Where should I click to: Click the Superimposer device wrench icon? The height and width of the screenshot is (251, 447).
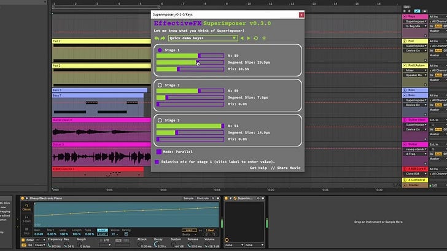(x=235, y=198)
